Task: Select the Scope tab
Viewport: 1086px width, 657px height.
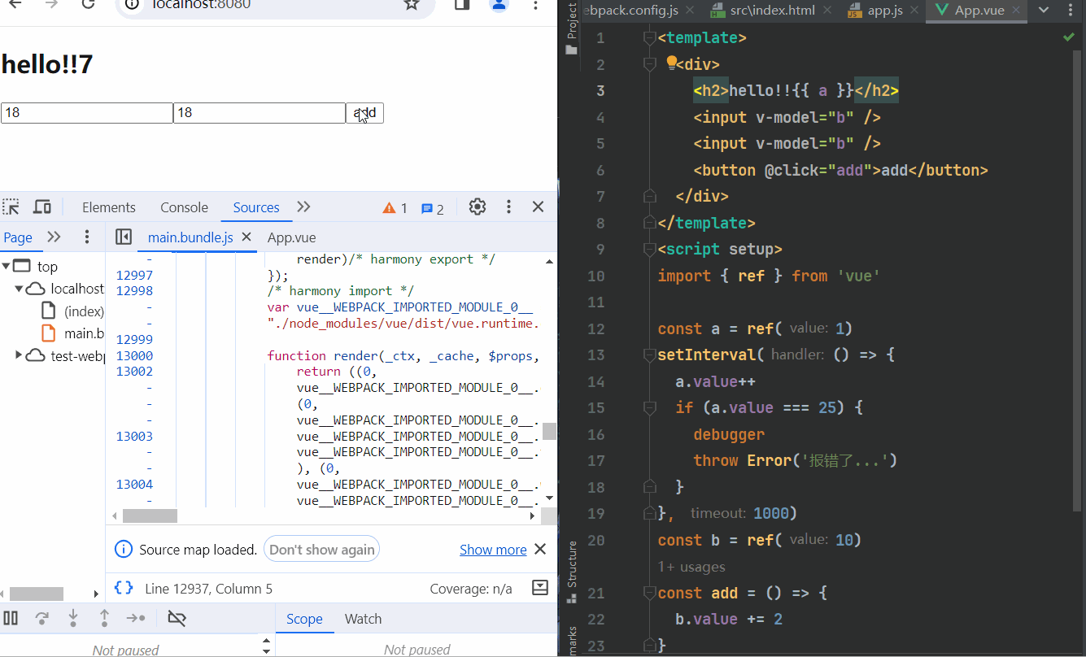Action: tap(304, 619)
